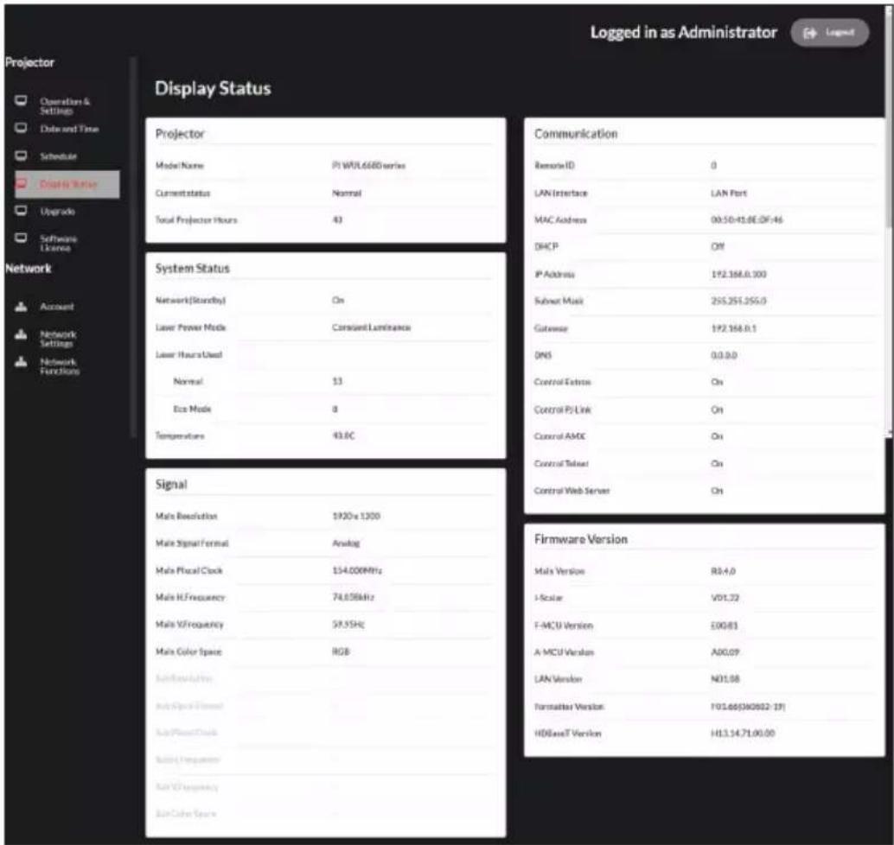894x845 pixels.
Task: Click the monitor icon next to Schedule
Action: (x=21, y=156)
